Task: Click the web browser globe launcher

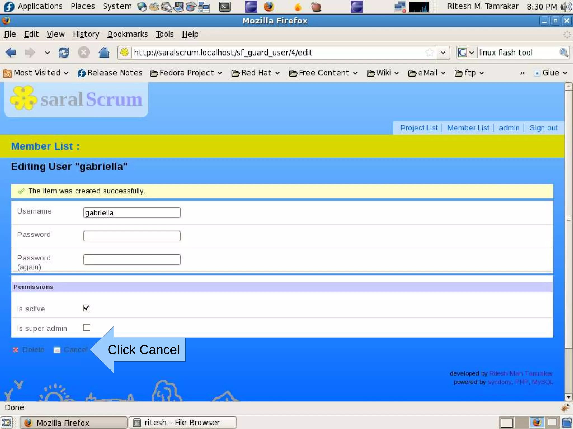Action: pos(142,7)
